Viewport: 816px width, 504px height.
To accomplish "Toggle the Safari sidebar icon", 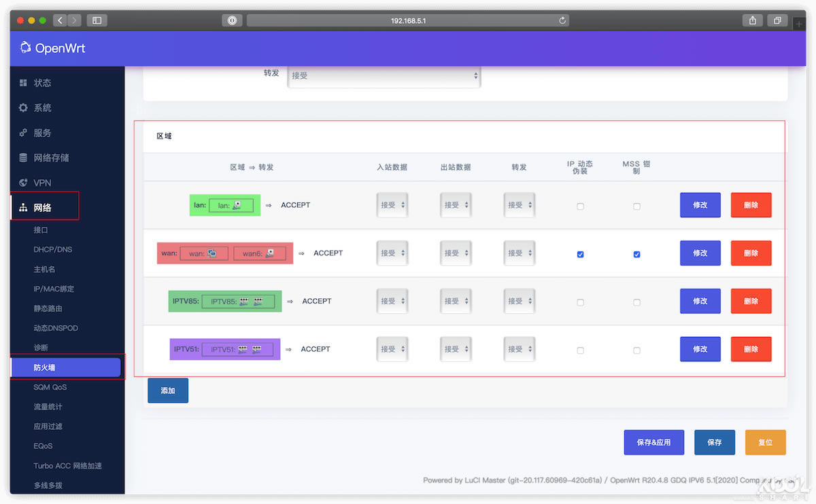I will click(x=97, y=20).
